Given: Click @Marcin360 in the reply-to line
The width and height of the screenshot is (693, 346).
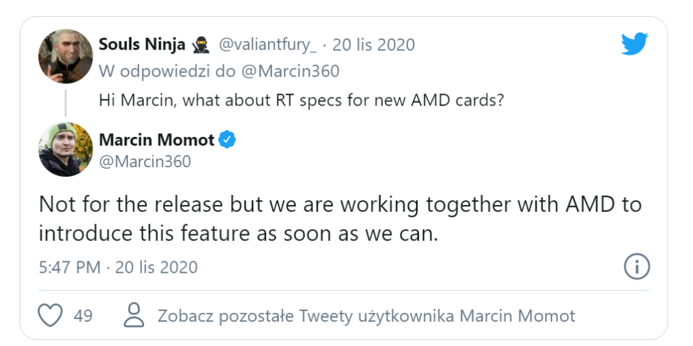Looking at the screenshot, I should (292, 70).
